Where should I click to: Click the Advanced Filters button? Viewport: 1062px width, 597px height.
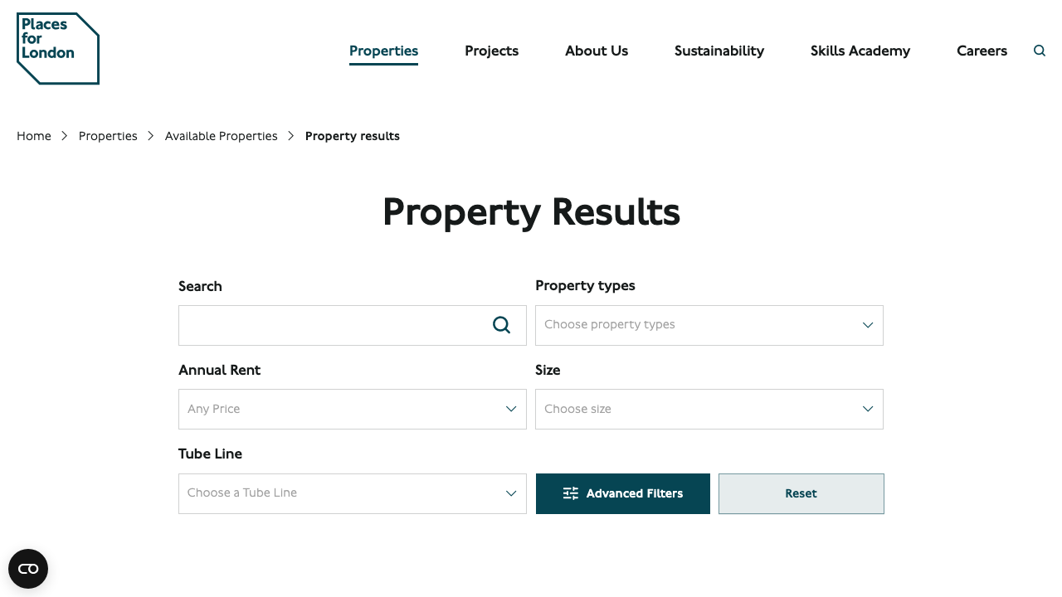tap(622, 493)
